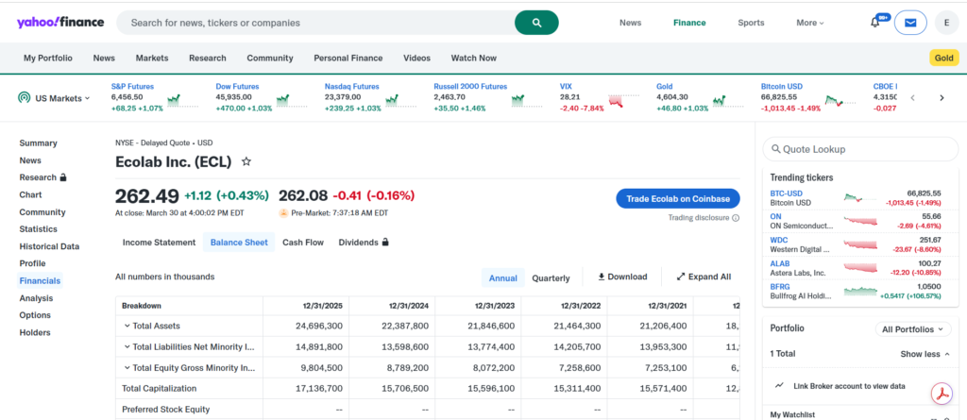Open the notifications bell
The width and height of the screenshot is (967, 420).
tap(875, 23)
